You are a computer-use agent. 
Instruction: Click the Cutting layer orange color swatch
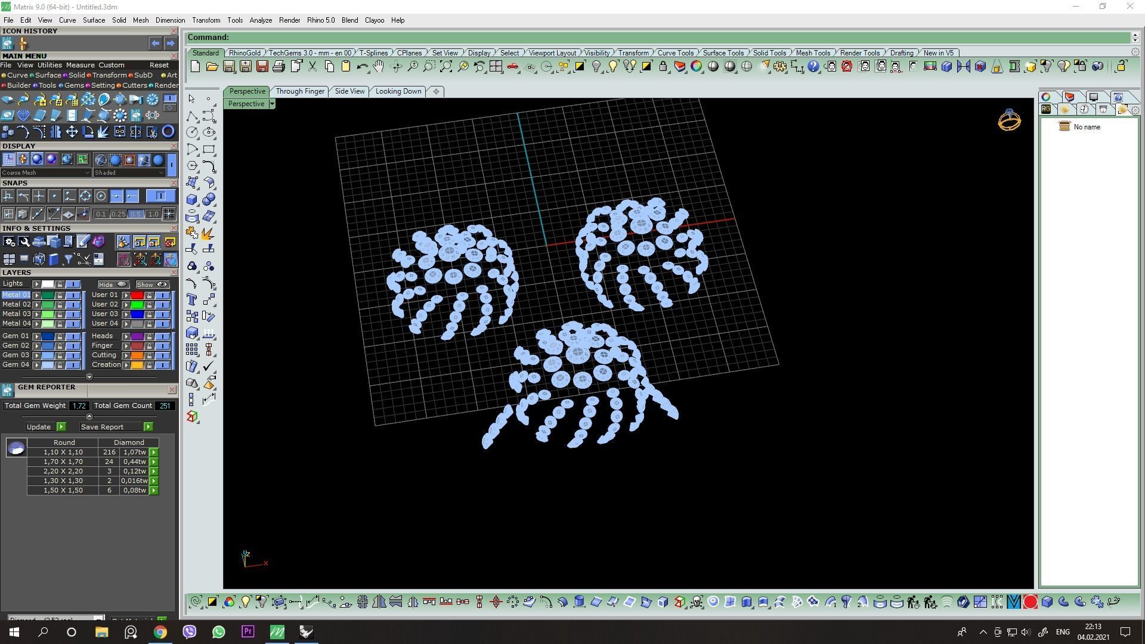click(137, 355)
